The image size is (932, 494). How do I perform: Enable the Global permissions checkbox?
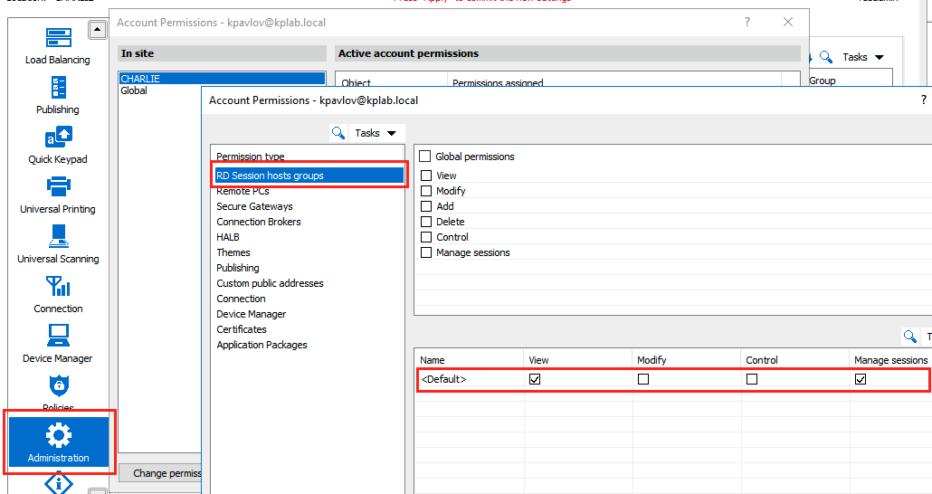425,157
